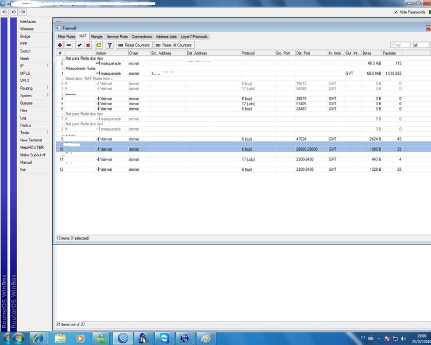The width and height of the screenshot is (431, 345).
Task: Toggle the Hide Passwords checkbox
Action: tap(395, 12)
